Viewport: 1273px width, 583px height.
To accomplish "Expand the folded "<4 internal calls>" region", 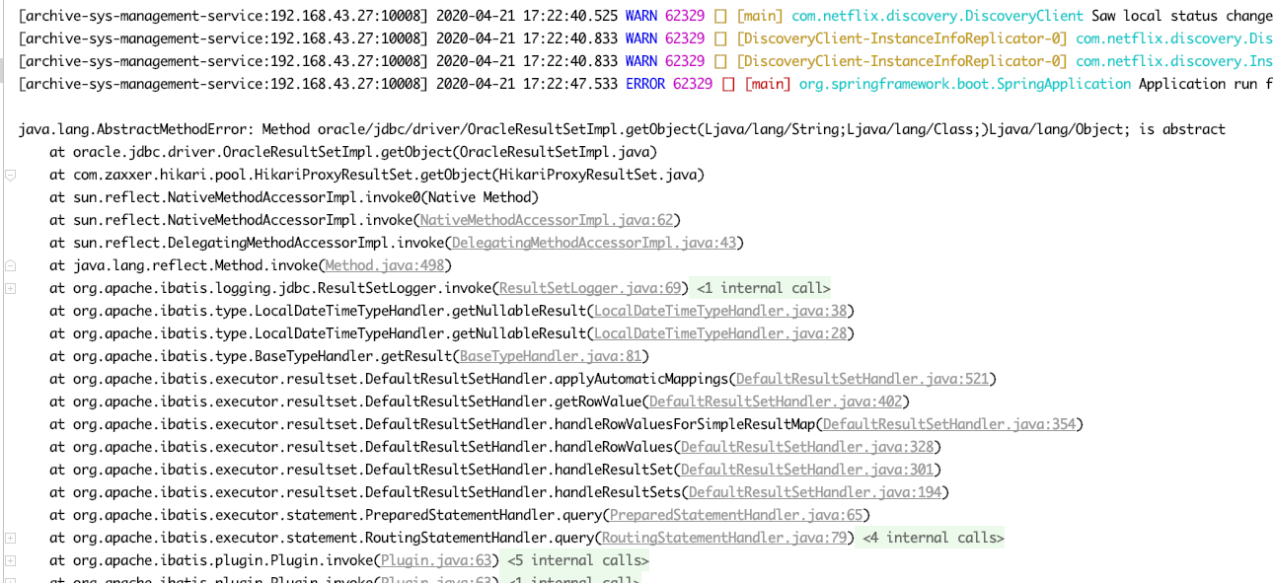I will coord(933,538).
